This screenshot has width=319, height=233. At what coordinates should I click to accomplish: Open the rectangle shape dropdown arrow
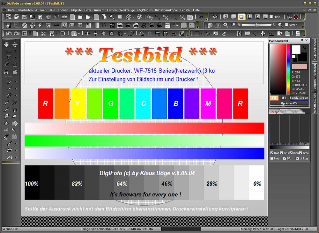[202, 33]
